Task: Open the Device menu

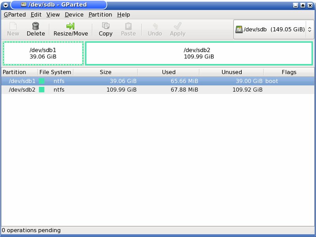Action: (x=74, y=15)
